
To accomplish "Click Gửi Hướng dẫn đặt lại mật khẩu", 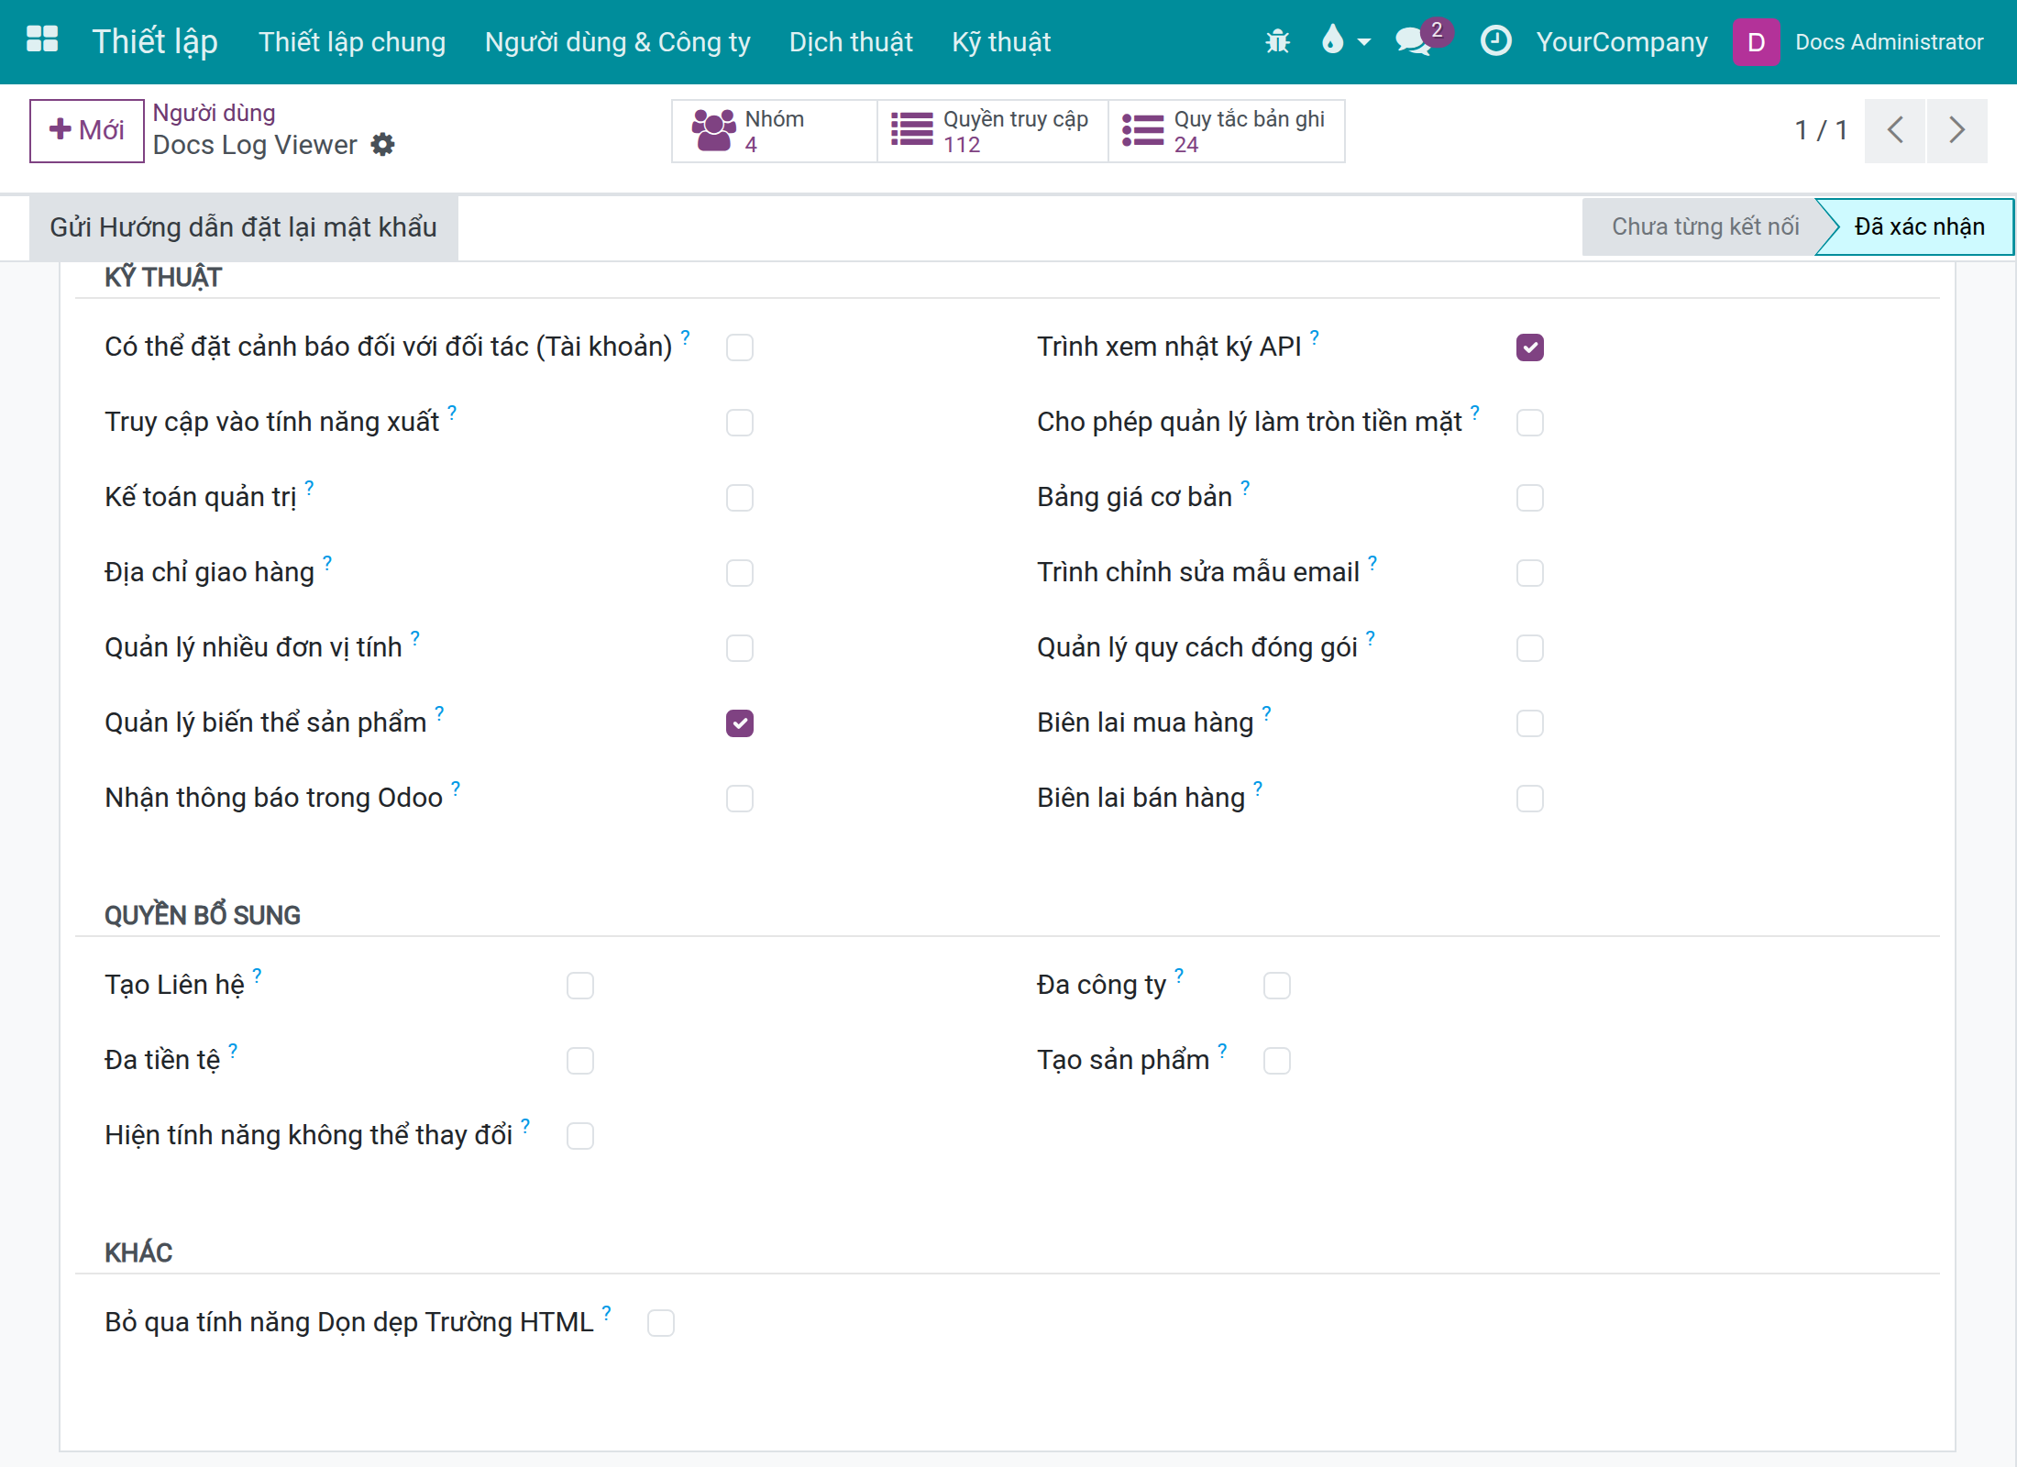I will pos(244,227).
